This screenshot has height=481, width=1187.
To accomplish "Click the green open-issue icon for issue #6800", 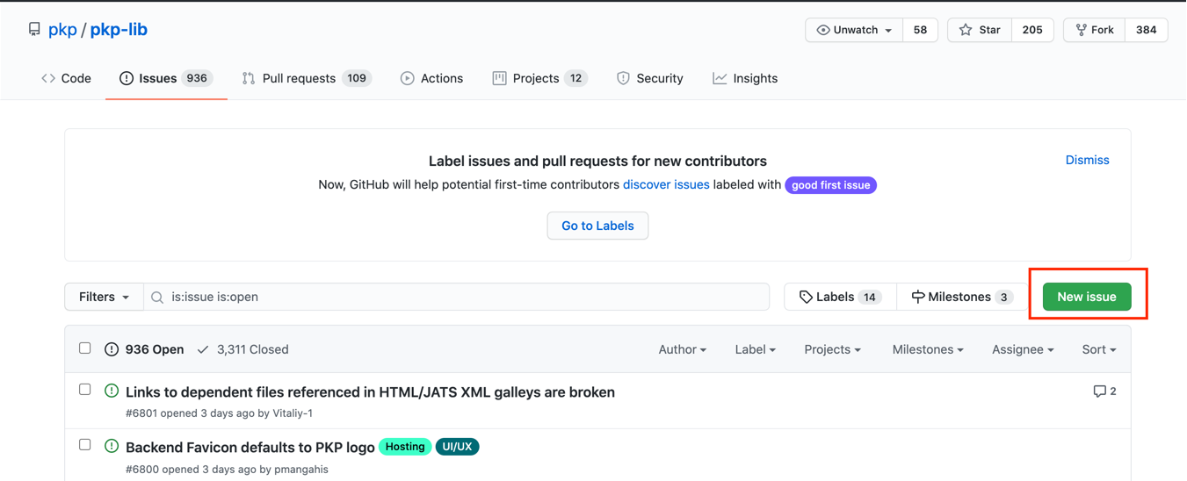I will coord(112,447).
